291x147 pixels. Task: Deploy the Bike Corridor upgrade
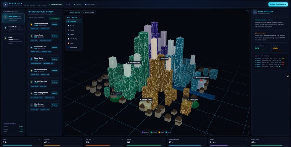pos(55,105)
